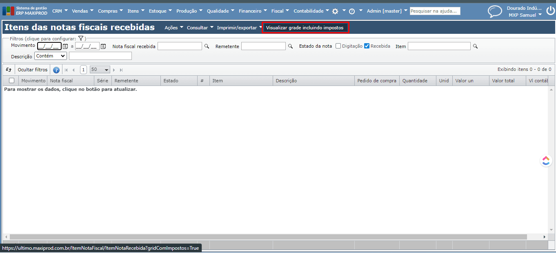Click page number 1 button
This screenshot has width=556, height=253.
[83, 70]
